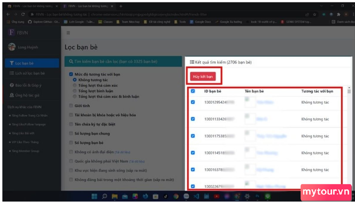Screen dimensions: 355x205
Task: Enable the Số lượng bạn chung checkbox
Action: pos(71,133)
